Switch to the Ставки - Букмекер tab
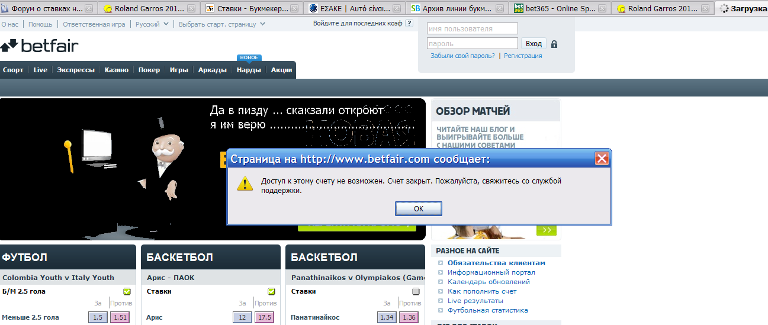The height and width of the screenshot is (325, 768). (x=252, y=8)
